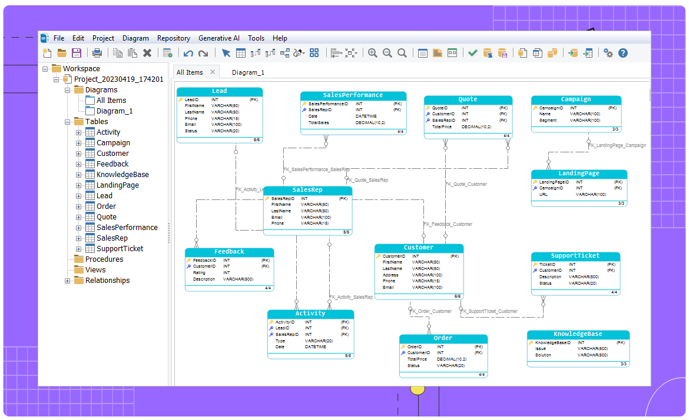The image size is (689, 420).
Task: Select KnowledgeBase in the Tables list
Action: [122, 175]
